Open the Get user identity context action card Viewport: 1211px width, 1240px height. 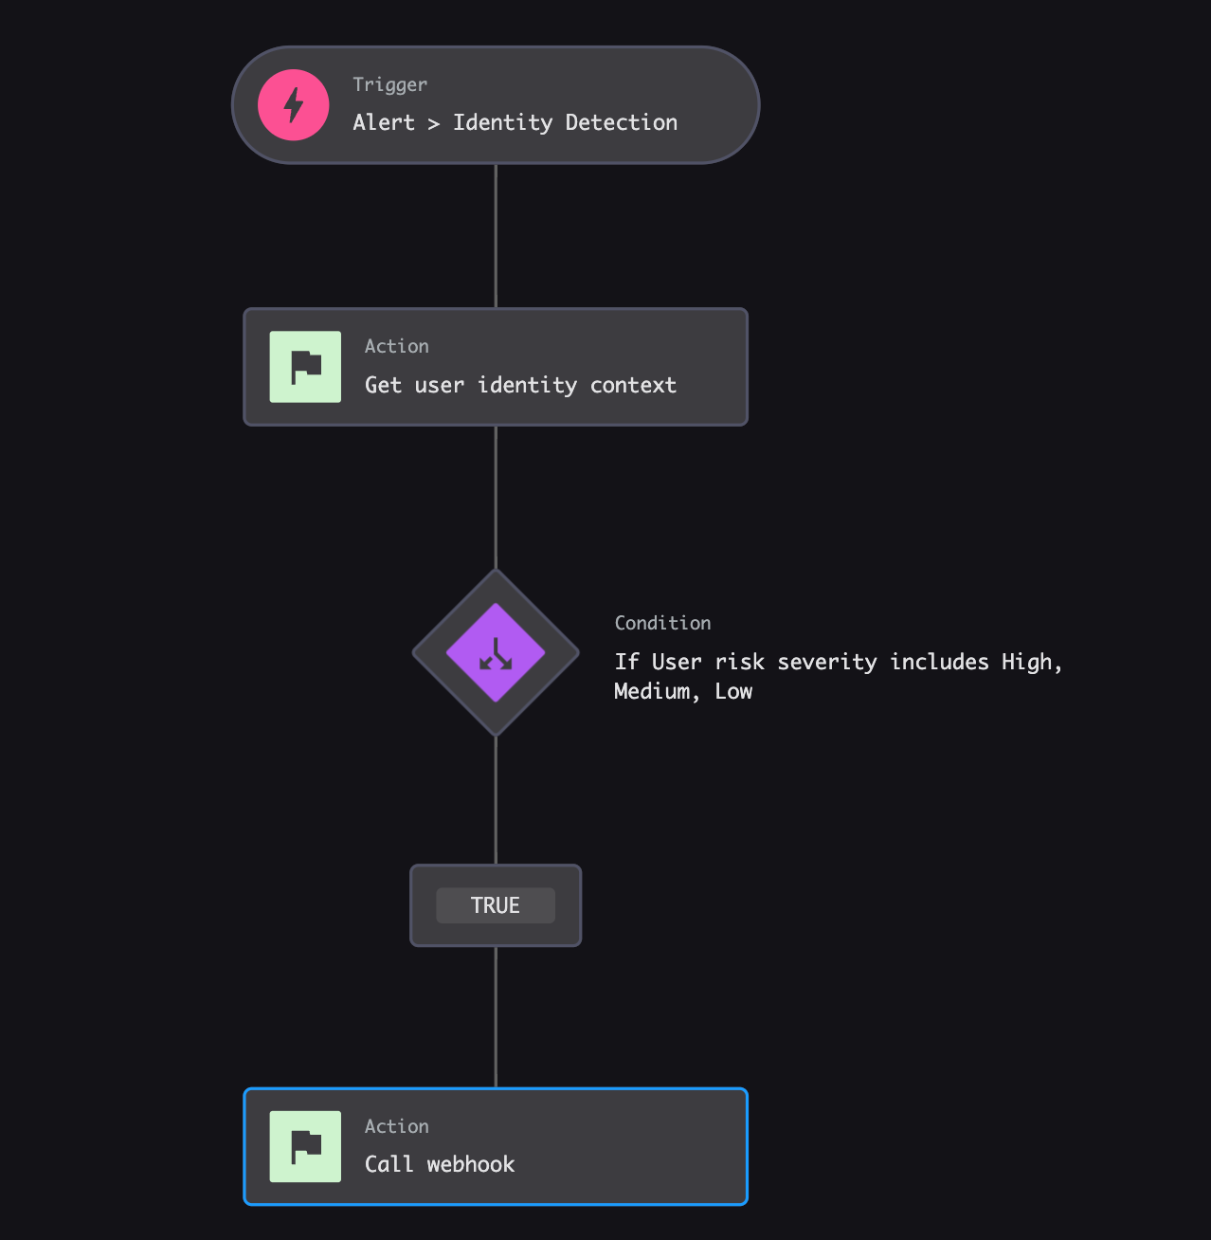pyautogui.click(x=495, y=367)
